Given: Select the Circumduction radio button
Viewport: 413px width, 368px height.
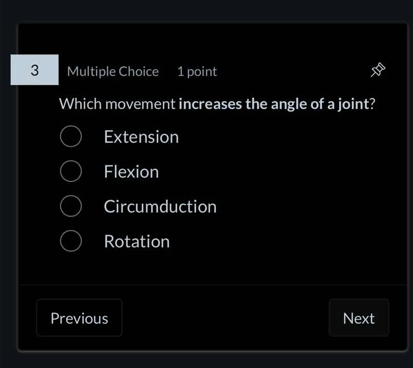Looking at the screenshot, I should [71, 206].
